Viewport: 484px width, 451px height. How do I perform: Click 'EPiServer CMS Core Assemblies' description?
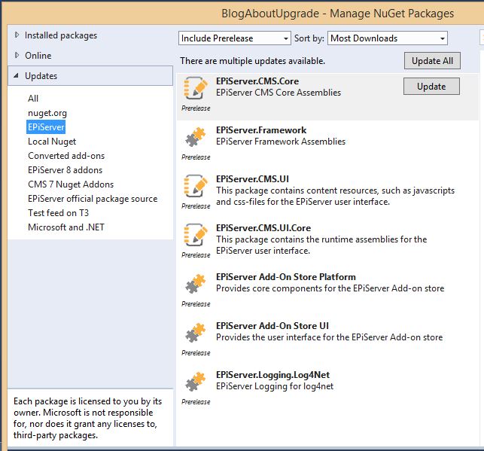click(279, 93)
